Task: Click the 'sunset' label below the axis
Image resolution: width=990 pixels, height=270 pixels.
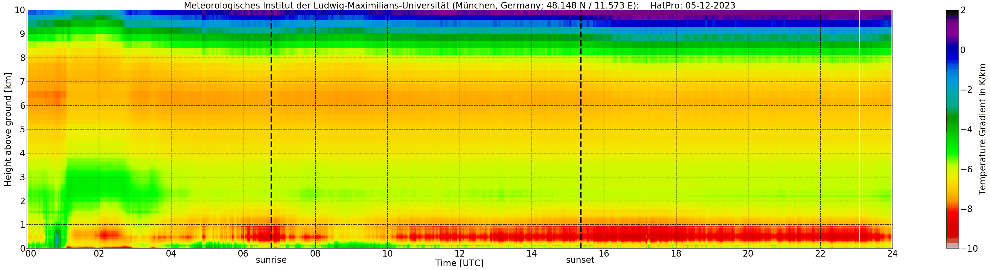Action: [x=580, y=260]
